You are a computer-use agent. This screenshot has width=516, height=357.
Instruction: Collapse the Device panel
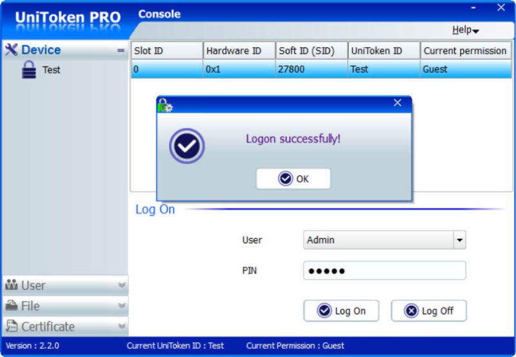(121, 50)
